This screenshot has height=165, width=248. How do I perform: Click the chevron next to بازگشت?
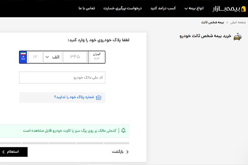127,152
